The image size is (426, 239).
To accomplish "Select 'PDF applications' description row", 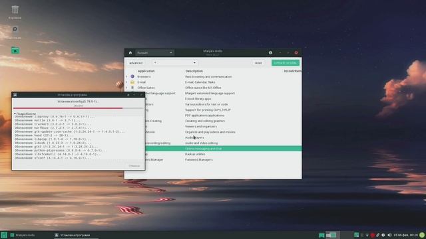I will 204,116.
